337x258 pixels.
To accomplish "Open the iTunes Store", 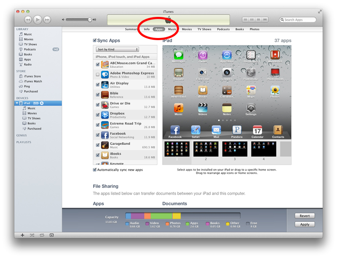I will click(x=32, y=76).
